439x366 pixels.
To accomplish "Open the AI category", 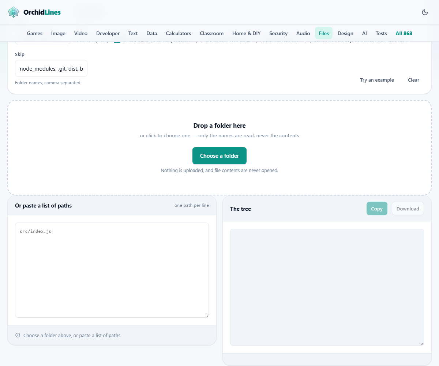I will pyautogui.click(x=364, y=33).
